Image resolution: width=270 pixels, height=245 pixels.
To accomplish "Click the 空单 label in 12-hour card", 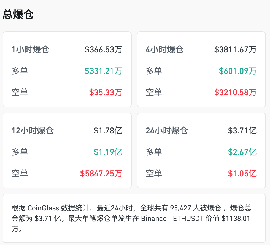I will point(20,174).
